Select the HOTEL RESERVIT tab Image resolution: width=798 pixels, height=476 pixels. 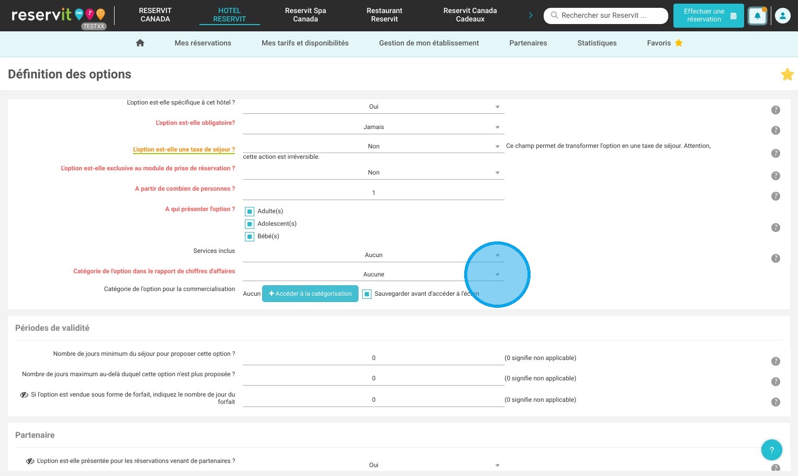point(229,15)
